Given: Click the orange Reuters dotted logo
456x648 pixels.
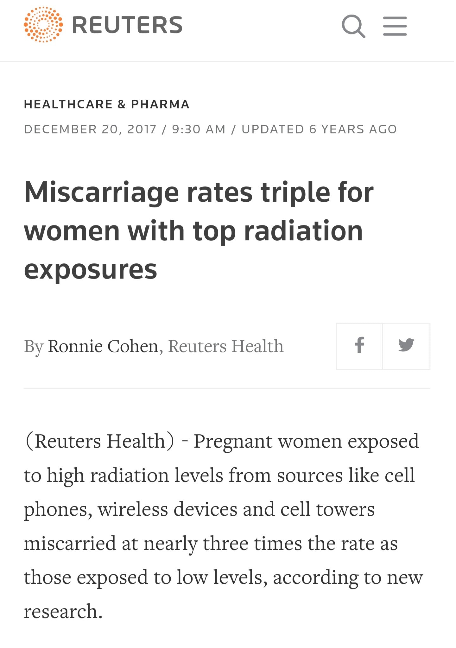Looking at the screenshot, I should (43, 25).
